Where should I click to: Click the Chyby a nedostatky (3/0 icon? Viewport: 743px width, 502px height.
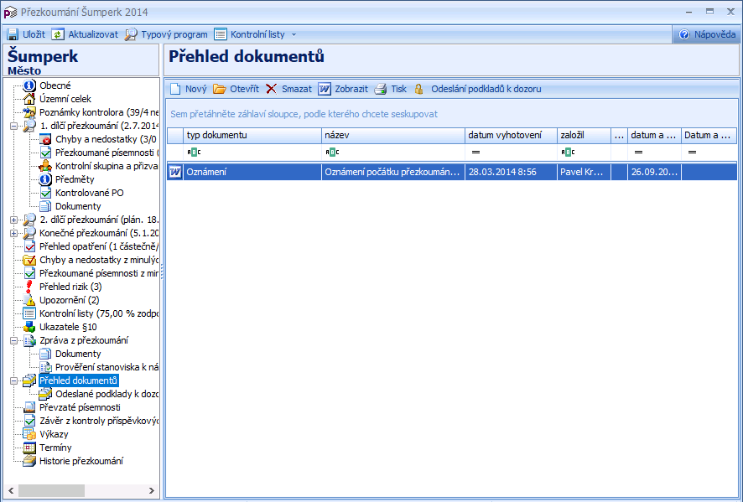(45, 139)
